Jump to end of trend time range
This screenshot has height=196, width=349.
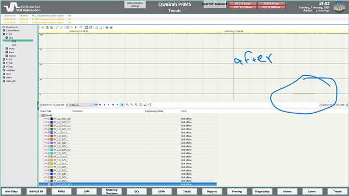pyautogui.click(x=117, y=105)
